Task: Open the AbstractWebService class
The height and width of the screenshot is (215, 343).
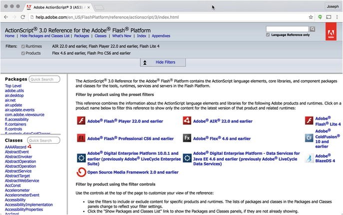Action: coord(22,181)
